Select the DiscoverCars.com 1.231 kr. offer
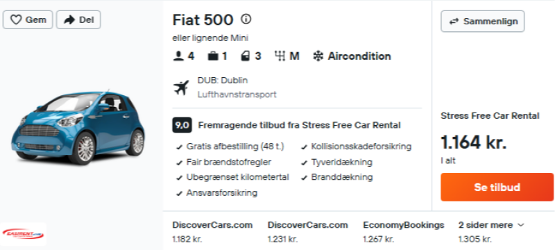This screenshot has height=250, width=555. [x=307, y=232]
